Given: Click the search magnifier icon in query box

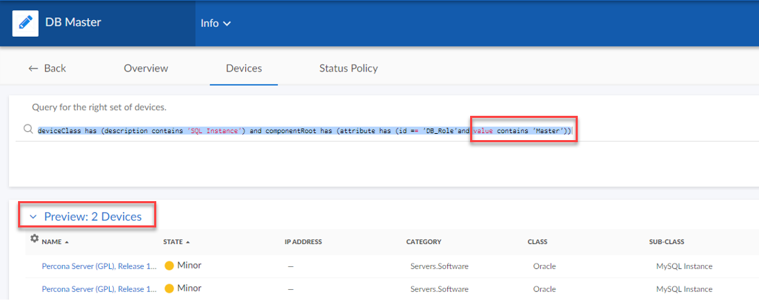Looking at the screenshot, I should pos(28,130).
